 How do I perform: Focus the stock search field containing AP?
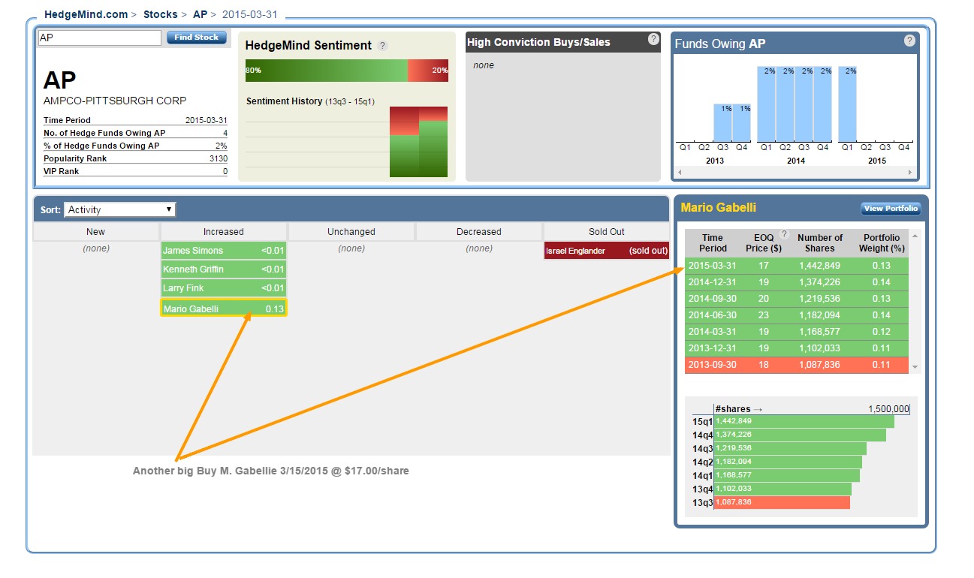(x=99, y=38)
